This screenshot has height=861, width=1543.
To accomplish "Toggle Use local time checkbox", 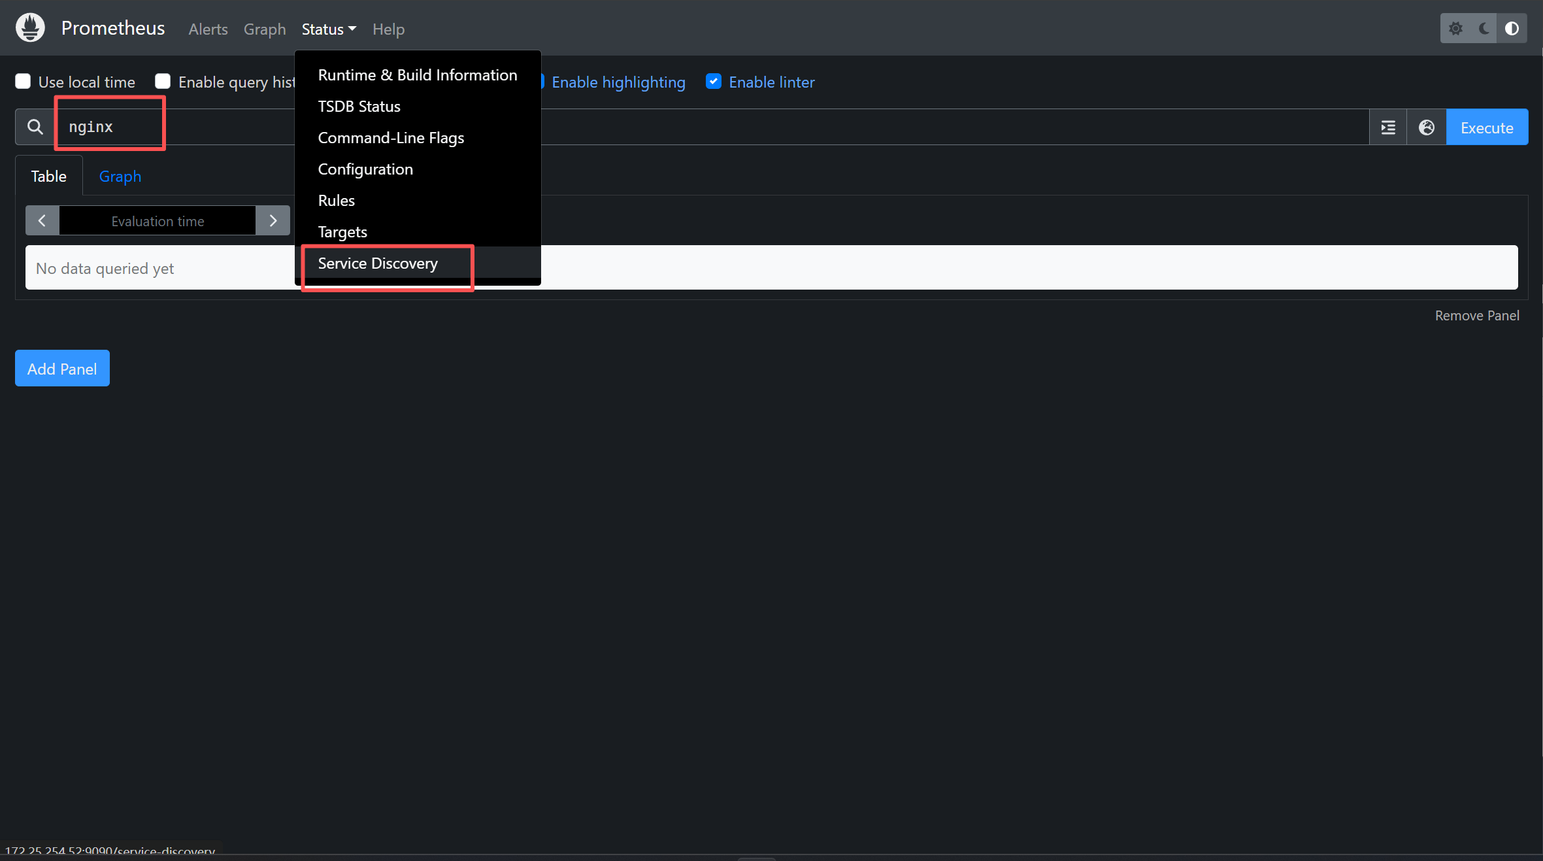I will [x=23, y=81].
